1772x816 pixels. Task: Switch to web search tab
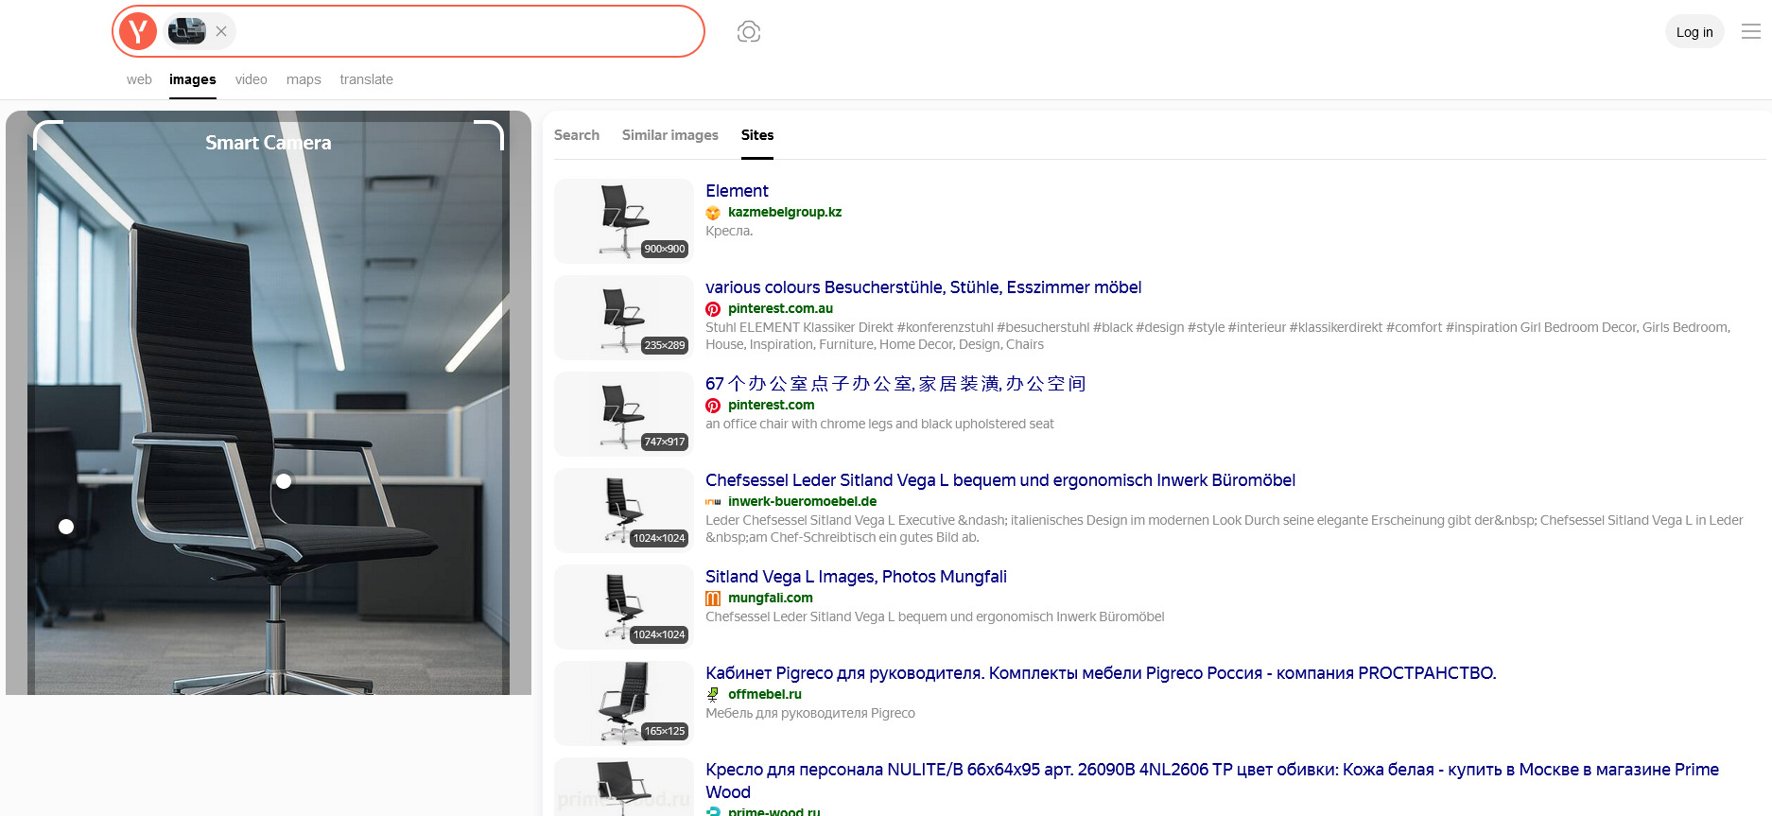(139, 79)
